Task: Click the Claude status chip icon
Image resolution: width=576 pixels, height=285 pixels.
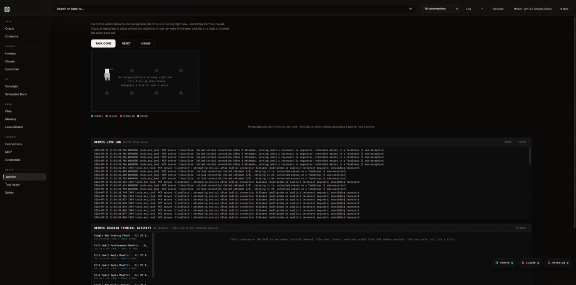Action: pyautogui.click(x=523, y=262)
